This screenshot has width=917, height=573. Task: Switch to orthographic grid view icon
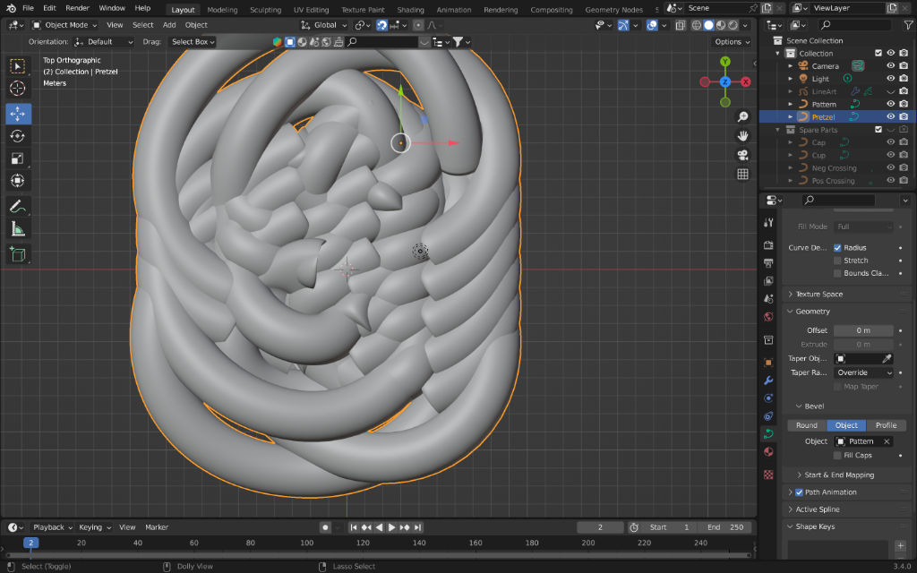pos(742,174)
